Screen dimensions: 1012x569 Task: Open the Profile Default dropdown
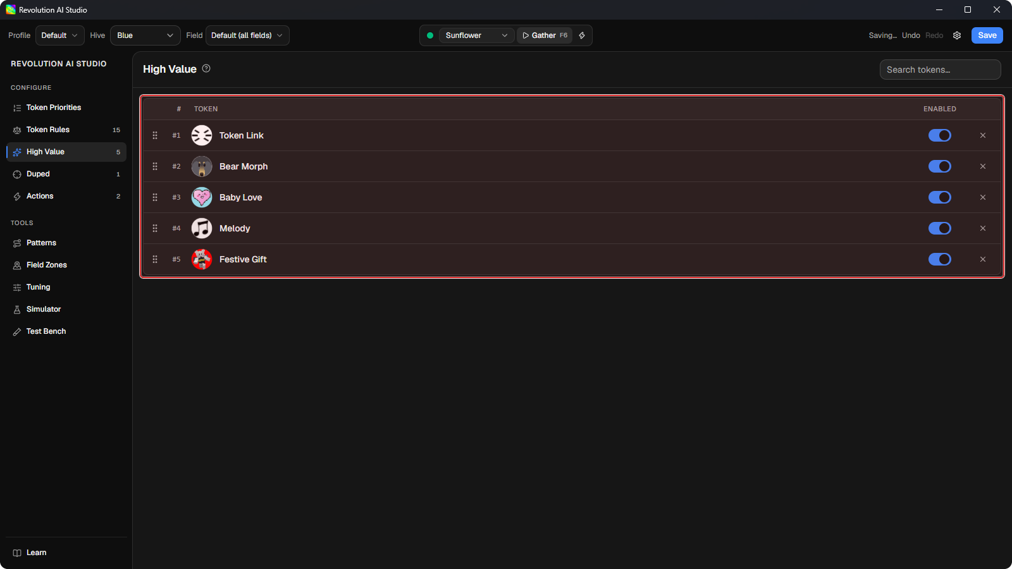coord(60,35)
